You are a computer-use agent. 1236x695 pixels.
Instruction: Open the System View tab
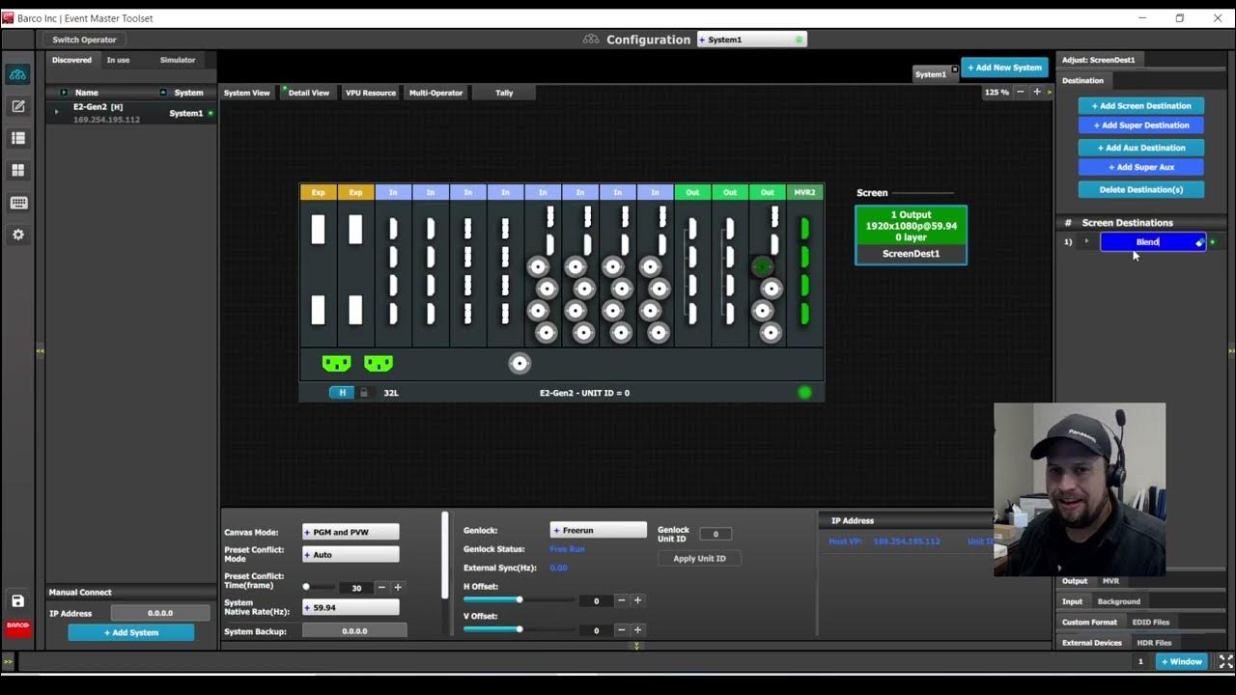[247, 93]
